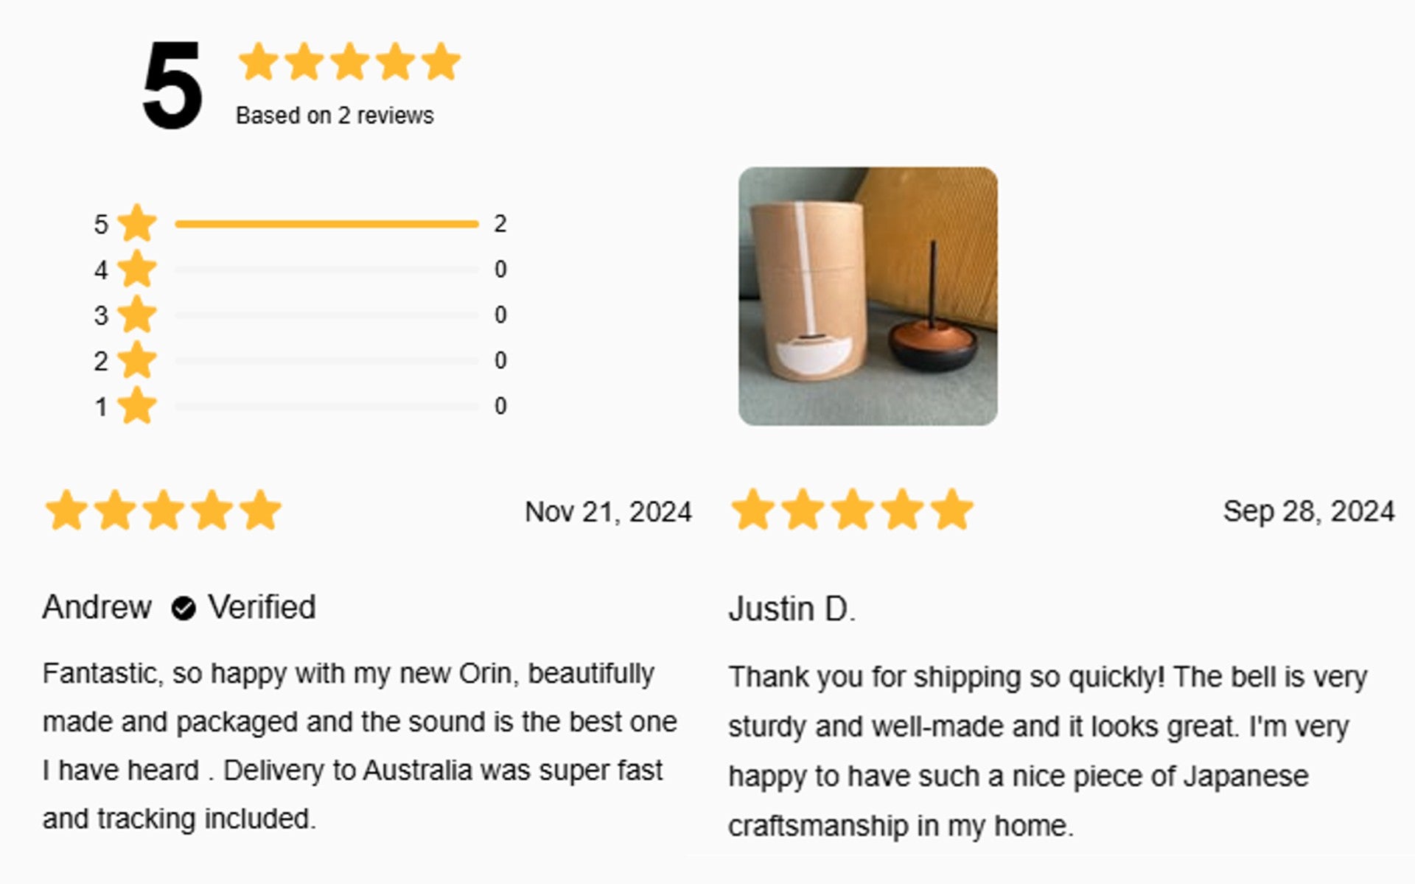Click the star icon in the 4-star row
The image size is (1415, 884).
click(137, 269)
